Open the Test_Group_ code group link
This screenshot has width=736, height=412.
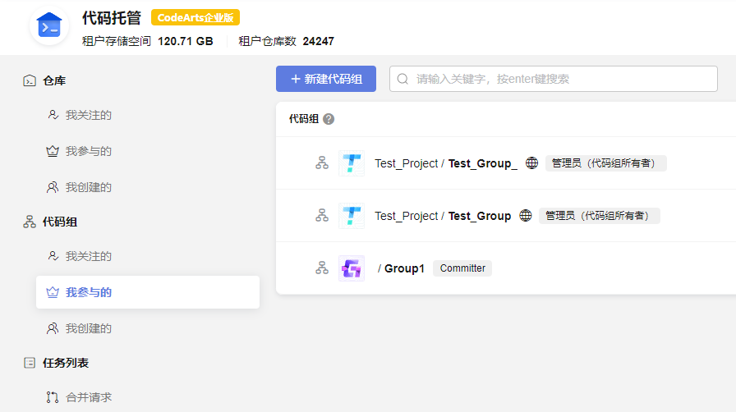(482, 163)
